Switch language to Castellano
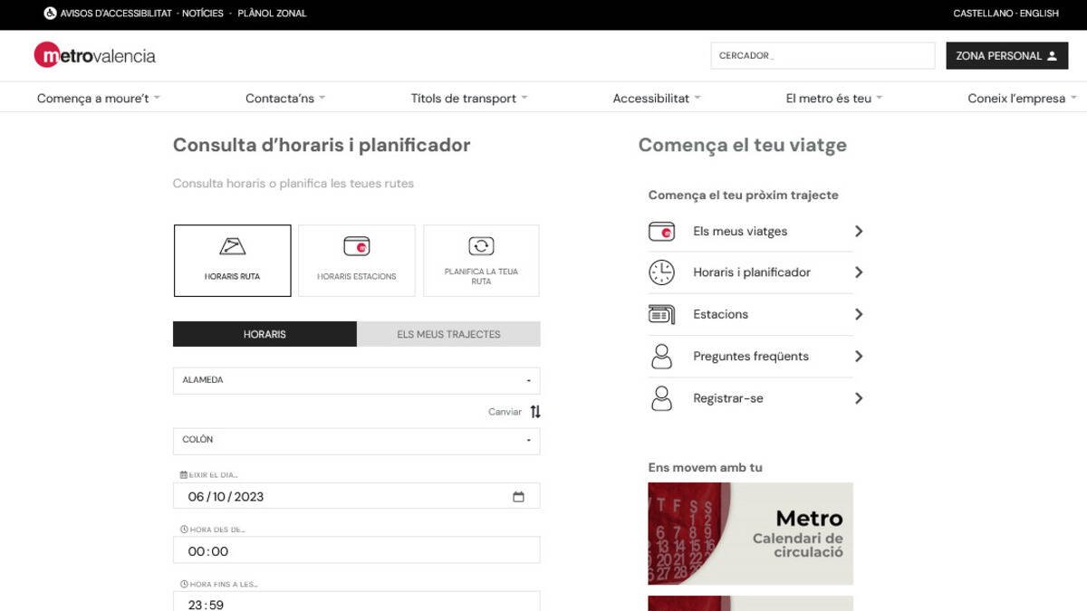1087x611 pixels. (983, 14)
